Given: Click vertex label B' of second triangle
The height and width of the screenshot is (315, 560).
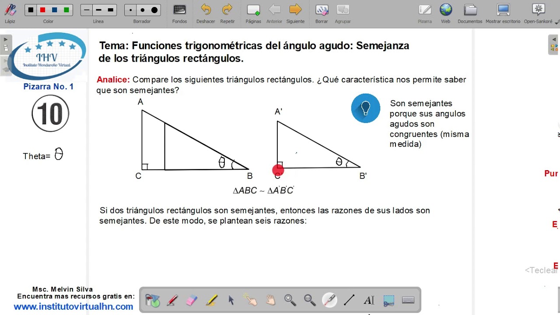Looking at the screenshot, I should pos(363,175).
